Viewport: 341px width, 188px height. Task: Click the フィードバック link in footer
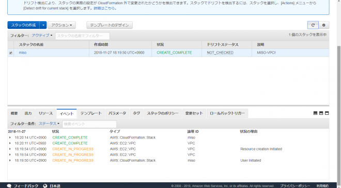pos(26,186)
